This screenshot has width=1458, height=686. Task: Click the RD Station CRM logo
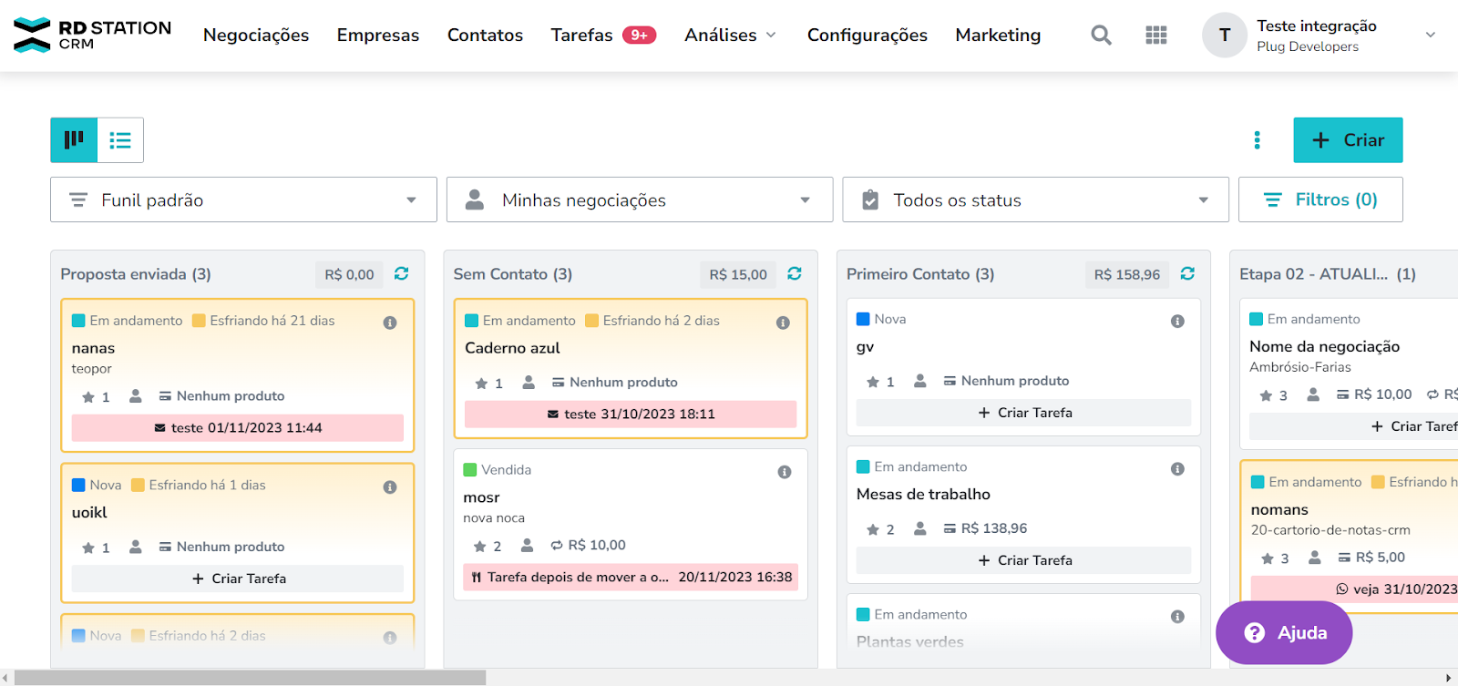click(x=92, y=35)
